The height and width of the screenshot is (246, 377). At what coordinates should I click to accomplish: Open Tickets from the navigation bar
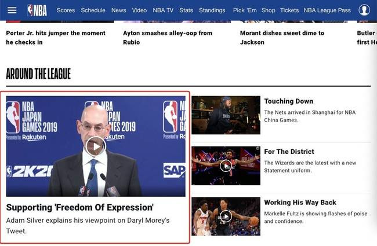click(x=289, y=10)
